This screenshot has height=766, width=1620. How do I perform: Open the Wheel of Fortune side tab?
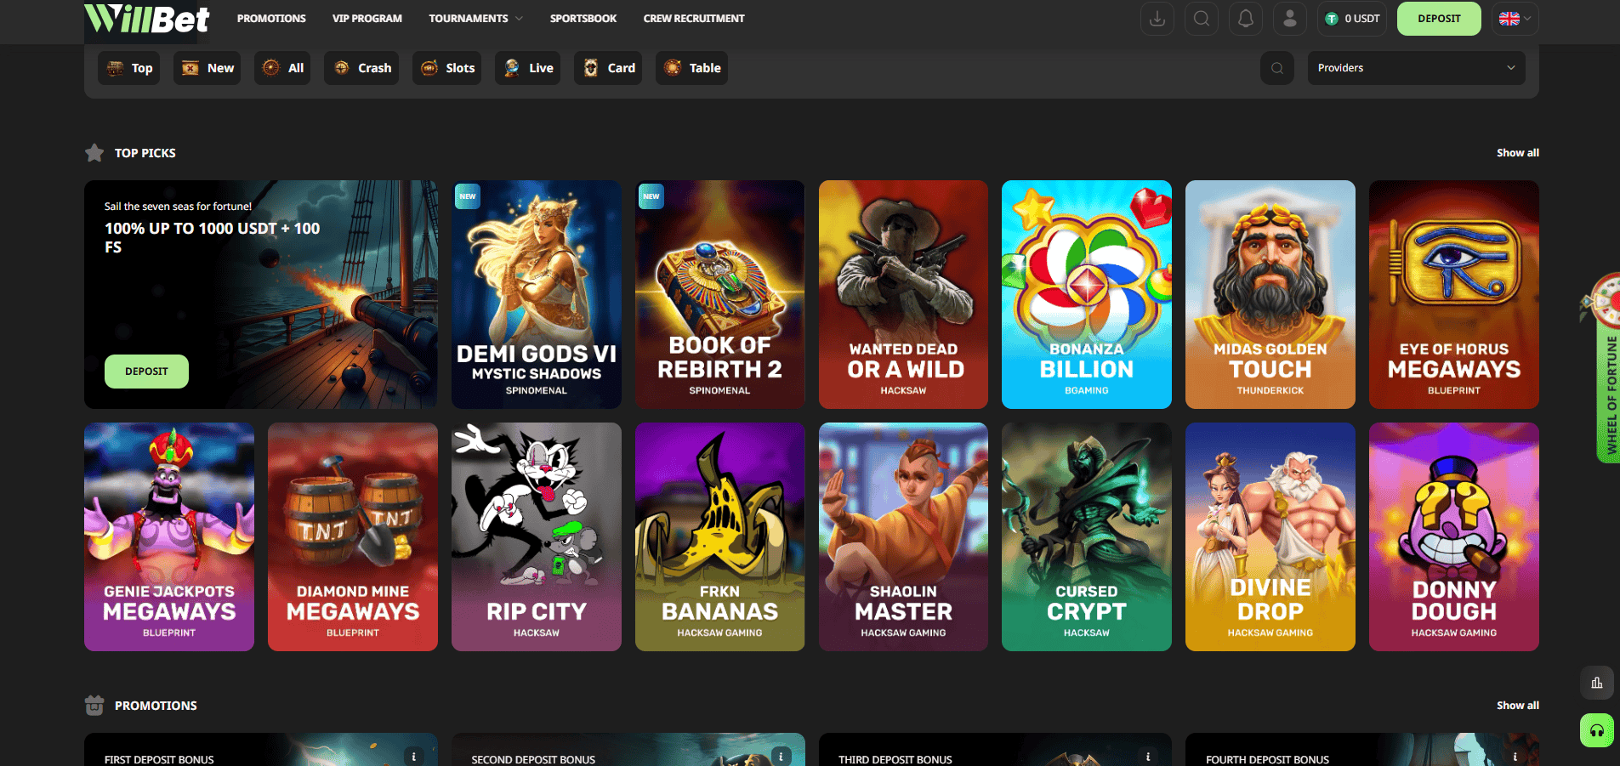click(1607, 370)
